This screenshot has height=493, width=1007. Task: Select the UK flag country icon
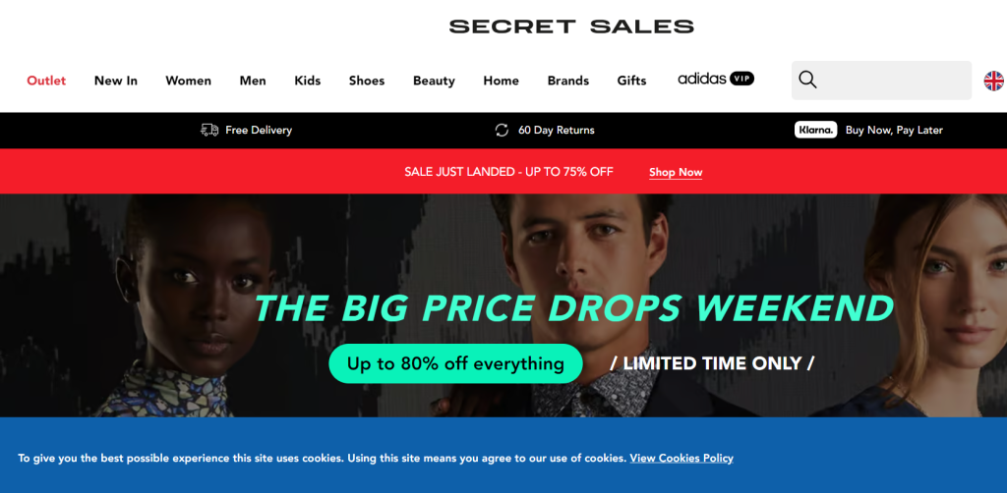pos(994,81)
